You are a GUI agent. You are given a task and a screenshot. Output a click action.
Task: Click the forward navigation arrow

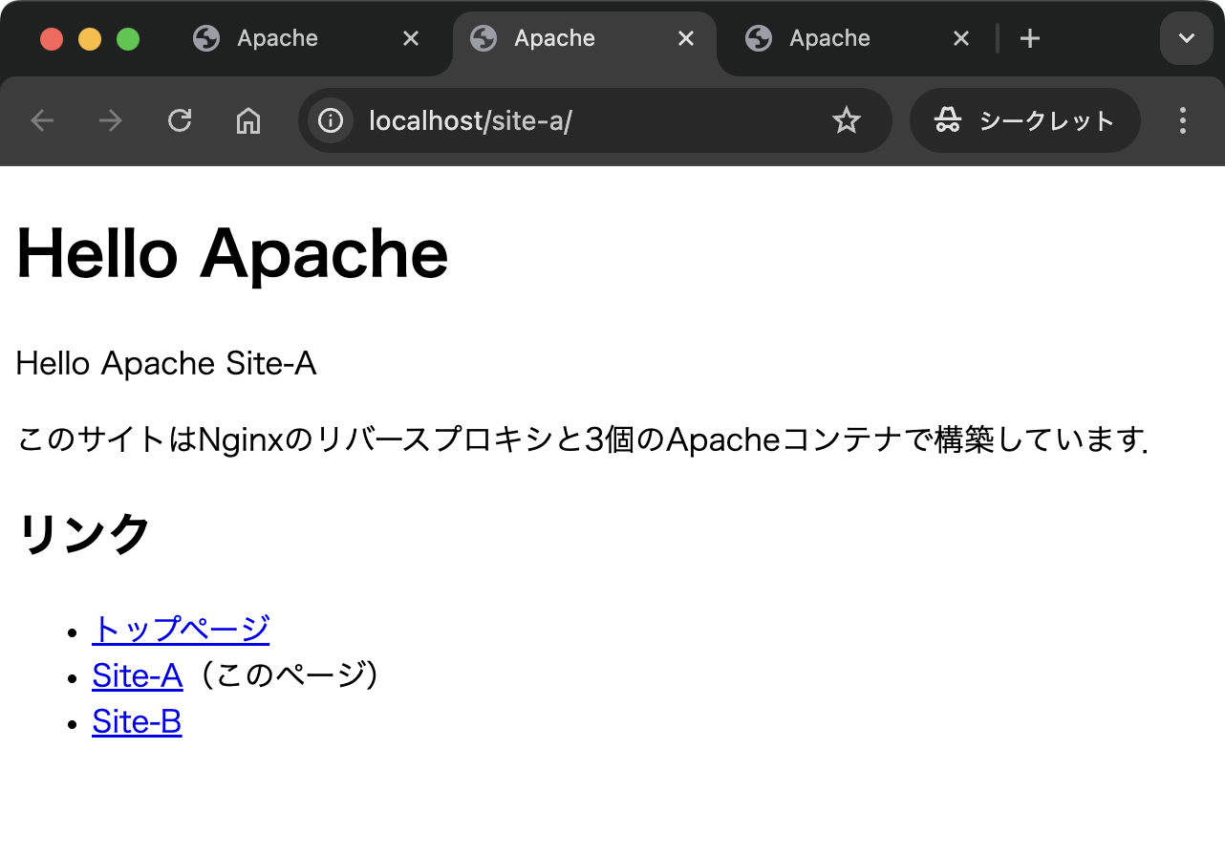pos(111,120)
